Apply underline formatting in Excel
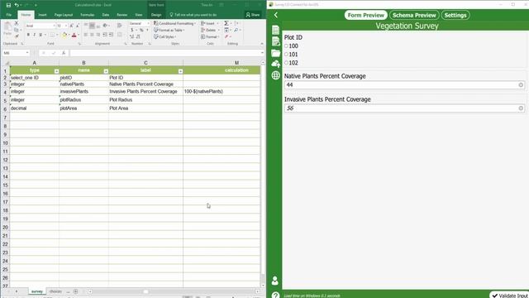This screenshot has height=298, width=529. [41, 35]
